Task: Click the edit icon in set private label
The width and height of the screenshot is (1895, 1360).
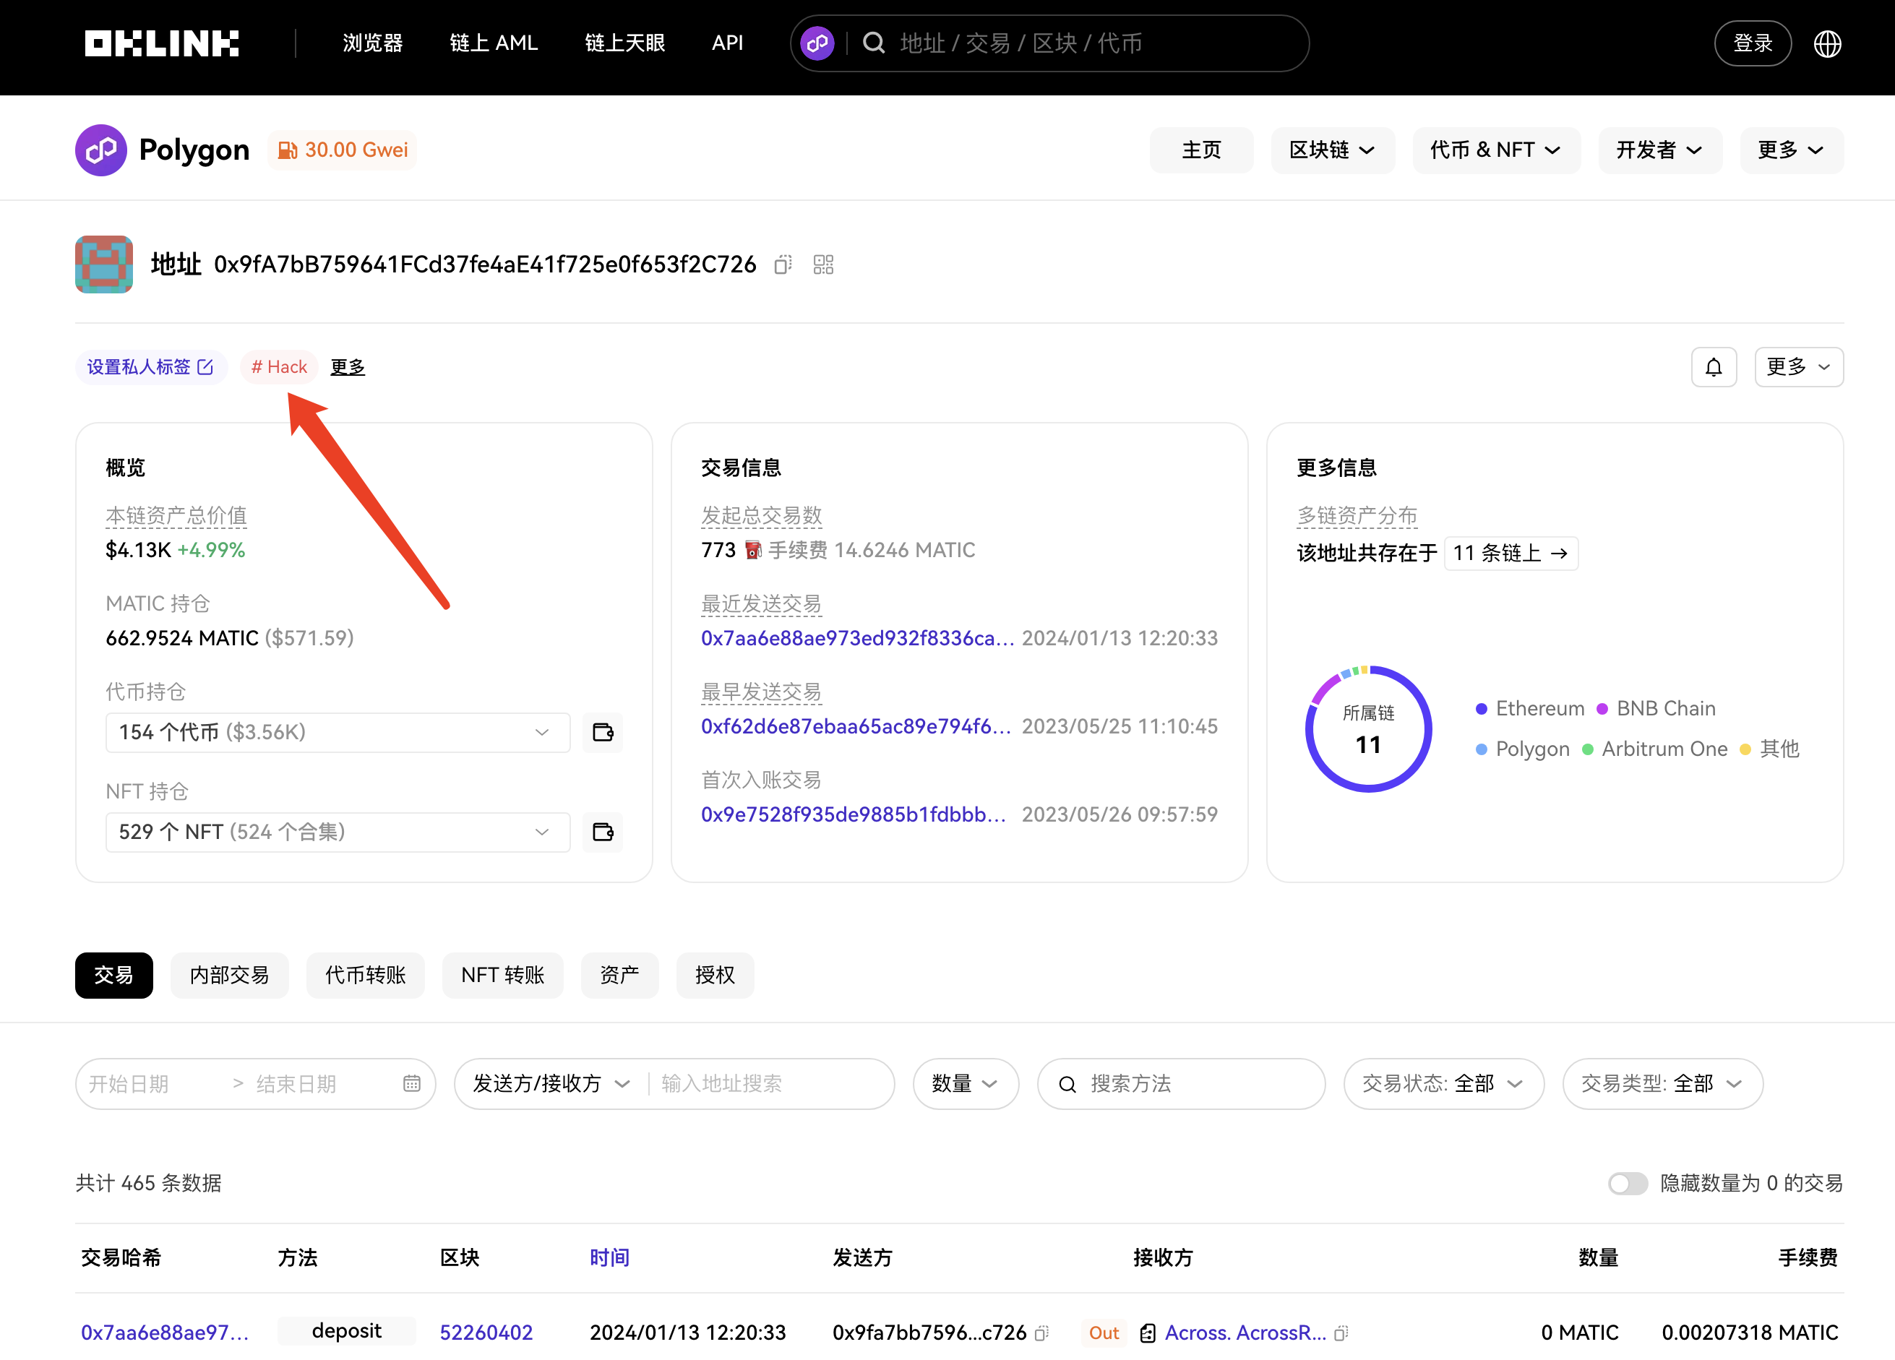Action: click(x=205, y=368)
